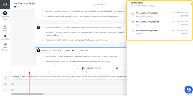193x96 pixels.
Task: Click pencil icon next to Editing
Action: tap(95, 4)
